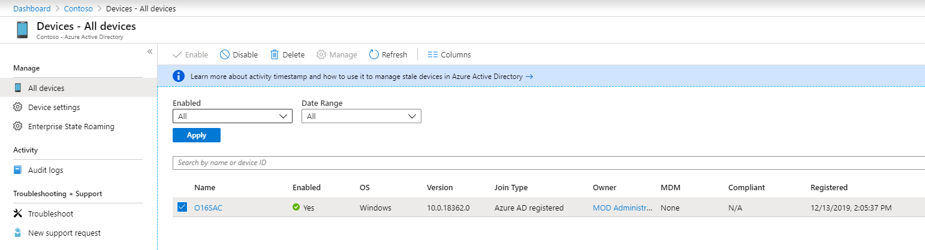Open Enterprise State Roaming settings
Viewport: 925px width, 250px height.
click(x=71, y=126)
